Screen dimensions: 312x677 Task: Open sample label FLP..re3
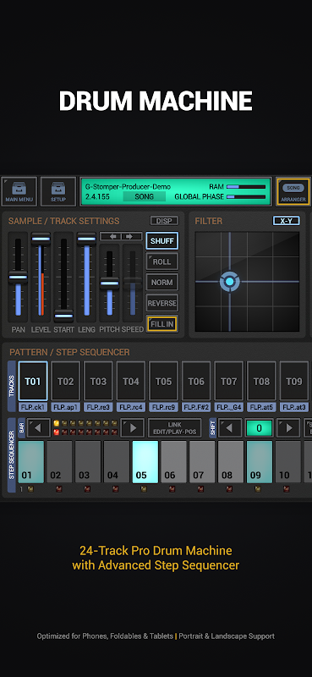click(98, 407)
